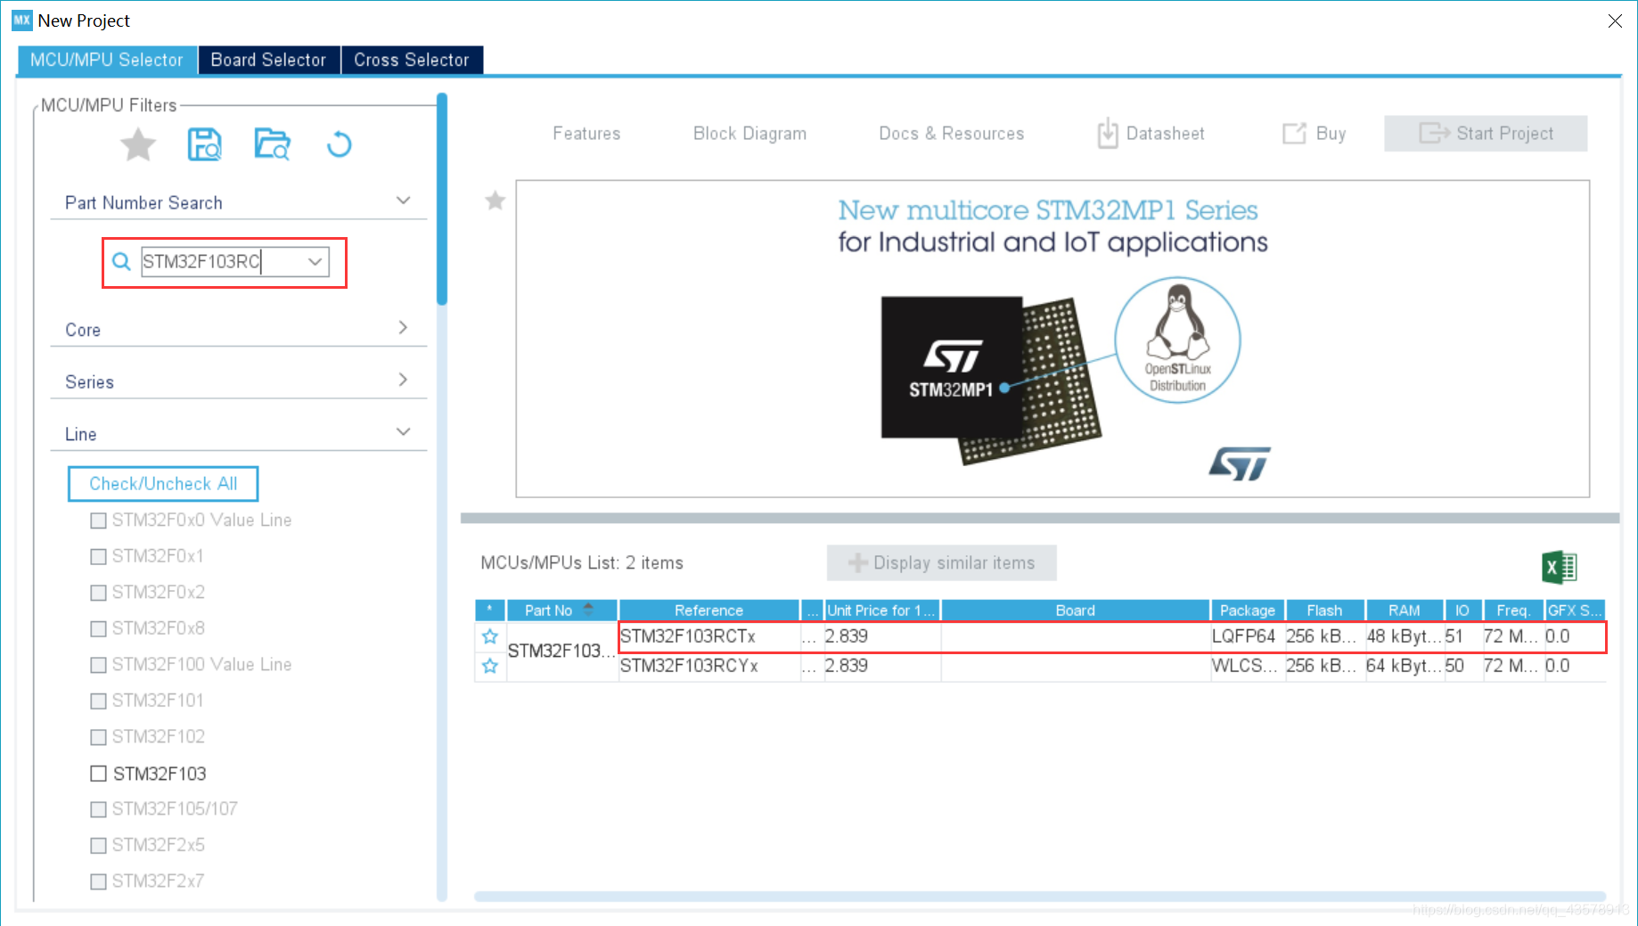This screenshot has height=926, width=1638.
Task: Toggle STM32F105/107 checkbox
Action: tap(98, 809)
